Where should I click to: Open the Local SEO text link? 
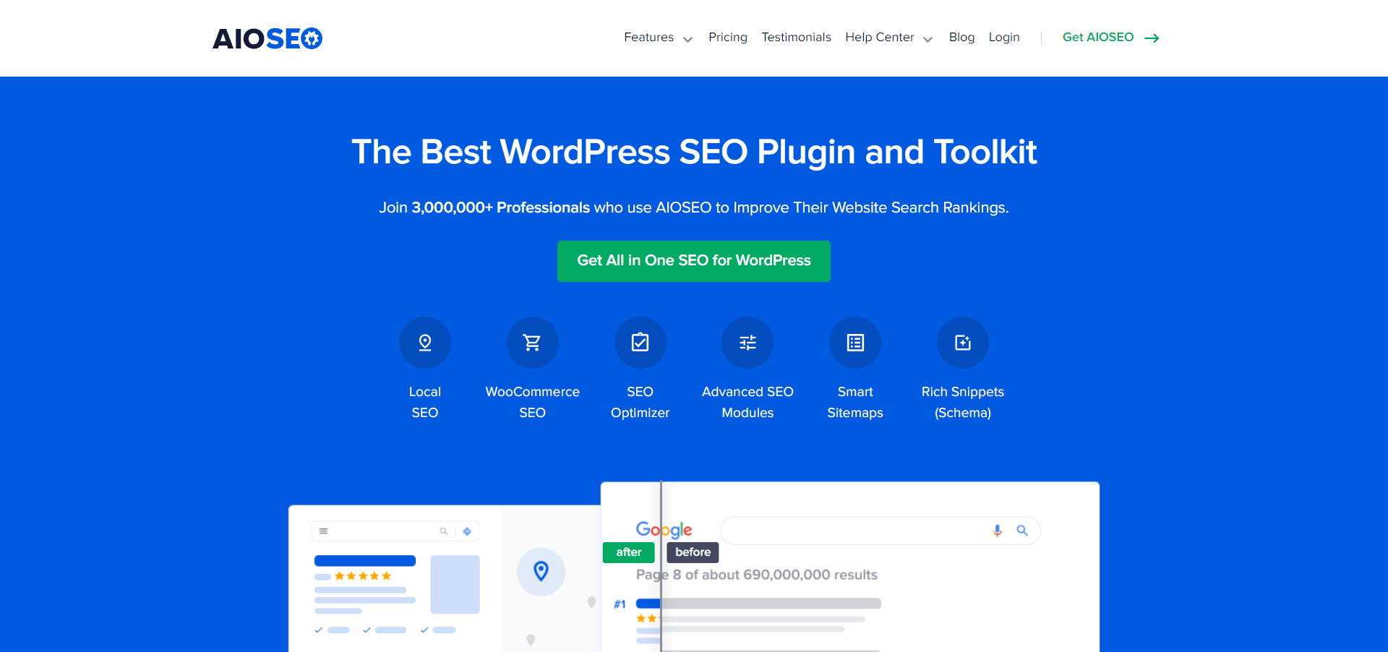point(425,402)
